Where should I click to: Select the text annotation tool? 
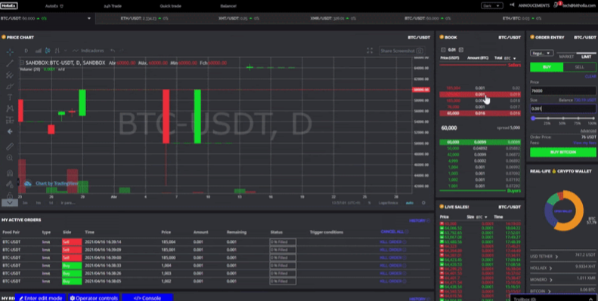[x=10, y=97]
